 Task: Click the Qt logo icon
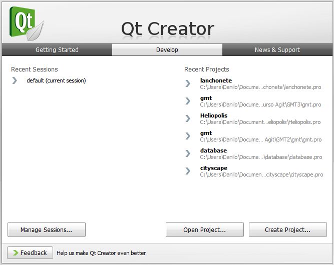click(x=27, y=23)
